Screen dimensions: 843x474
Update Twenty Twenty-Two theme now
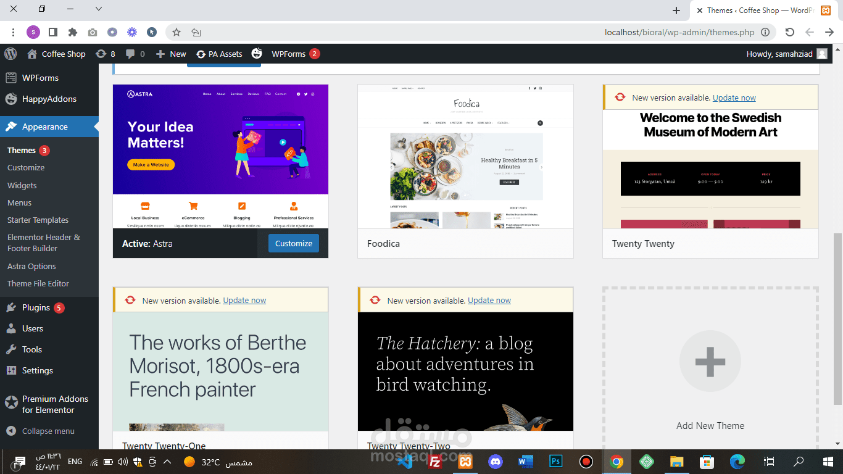pyautogui.click(x=489, y=301)
